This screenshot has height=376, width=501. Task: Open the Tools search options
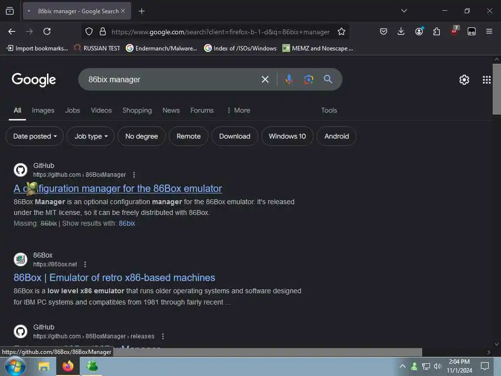point(329,110)
